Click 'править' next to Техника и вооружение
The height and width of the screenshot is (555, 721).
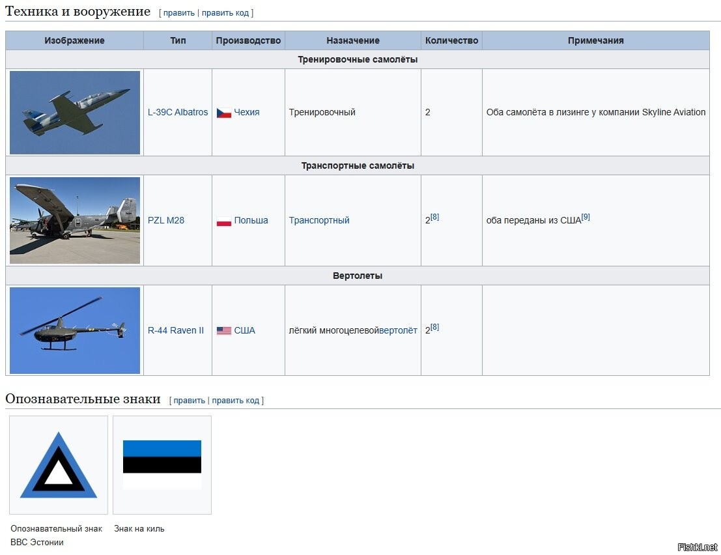click(x=179, y=13)
